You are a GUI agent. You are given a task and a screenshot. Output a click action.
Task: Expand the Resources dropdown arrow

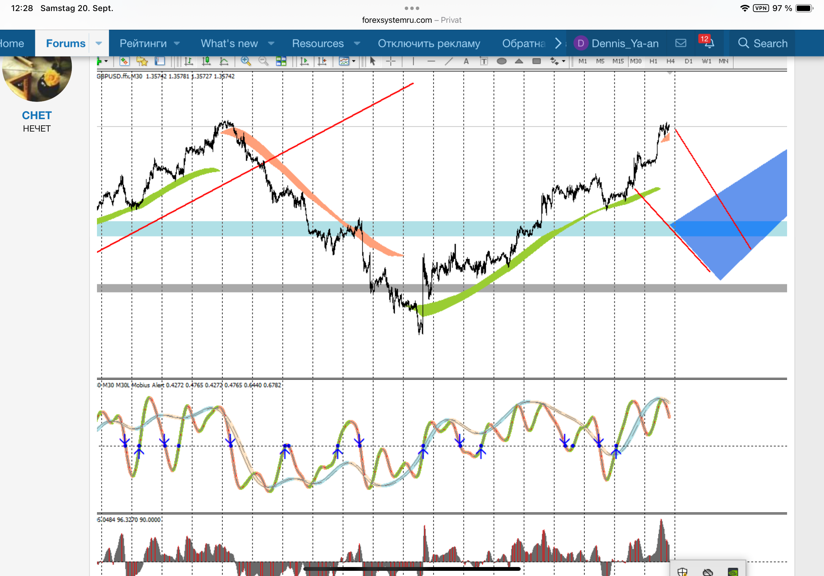pos(357,44)
